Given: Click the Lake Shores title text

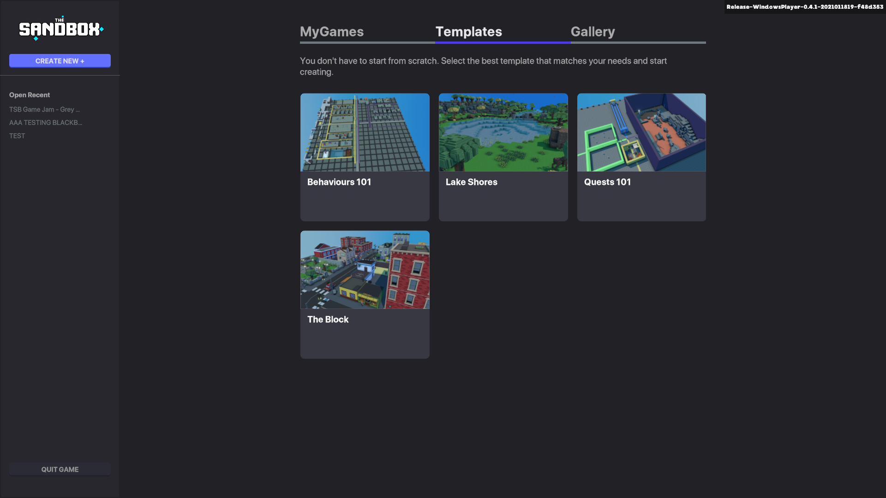Looking at the screenshot, I should pyautogui.click(x=471, y=182).
